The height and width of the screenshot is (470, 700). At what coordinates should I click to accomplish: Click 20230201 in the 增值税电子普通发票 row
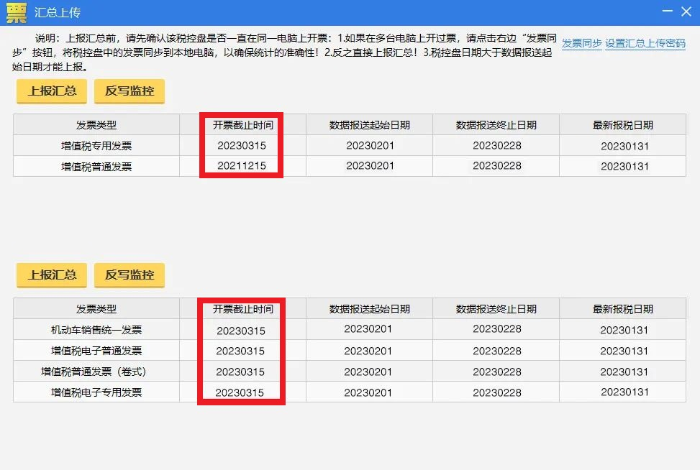click(x=368, y=351)
